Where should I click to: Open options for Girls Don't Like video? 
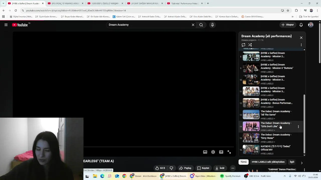pos(298,127)
